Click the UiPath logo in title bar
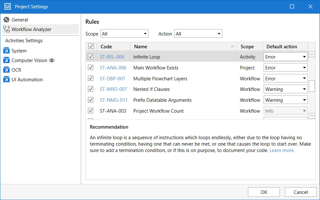Screen dimensions: 320x200 pos(8,6)
